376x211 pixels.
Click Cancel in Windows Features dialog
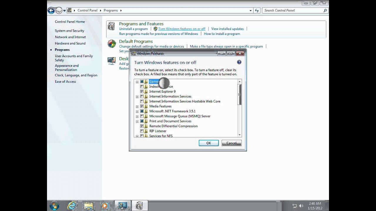click(x=231, y=143)
